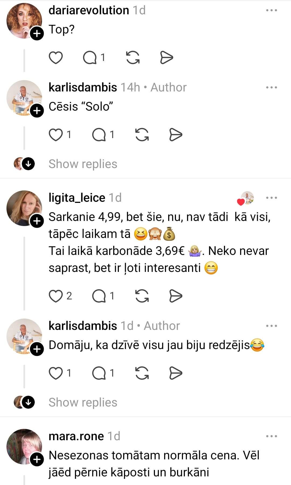Open dariarevolution's profile picture
The image size is (291, 485).
pyautogui.click(x=24, y=21)
